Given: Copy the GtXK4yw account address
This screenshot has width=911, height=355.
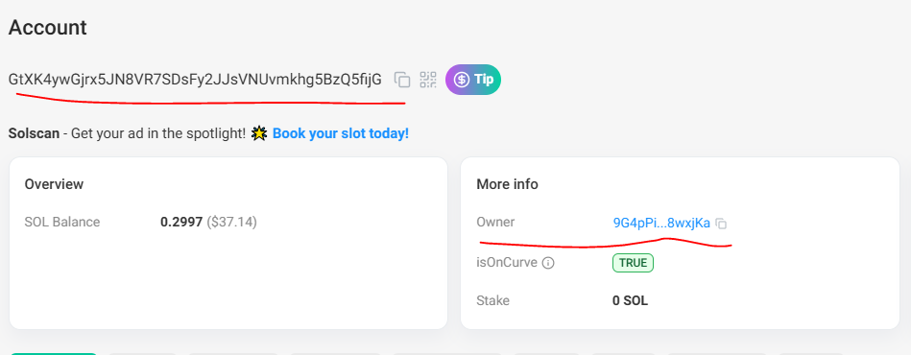Looking at the screenshot, I should [402, 80].
